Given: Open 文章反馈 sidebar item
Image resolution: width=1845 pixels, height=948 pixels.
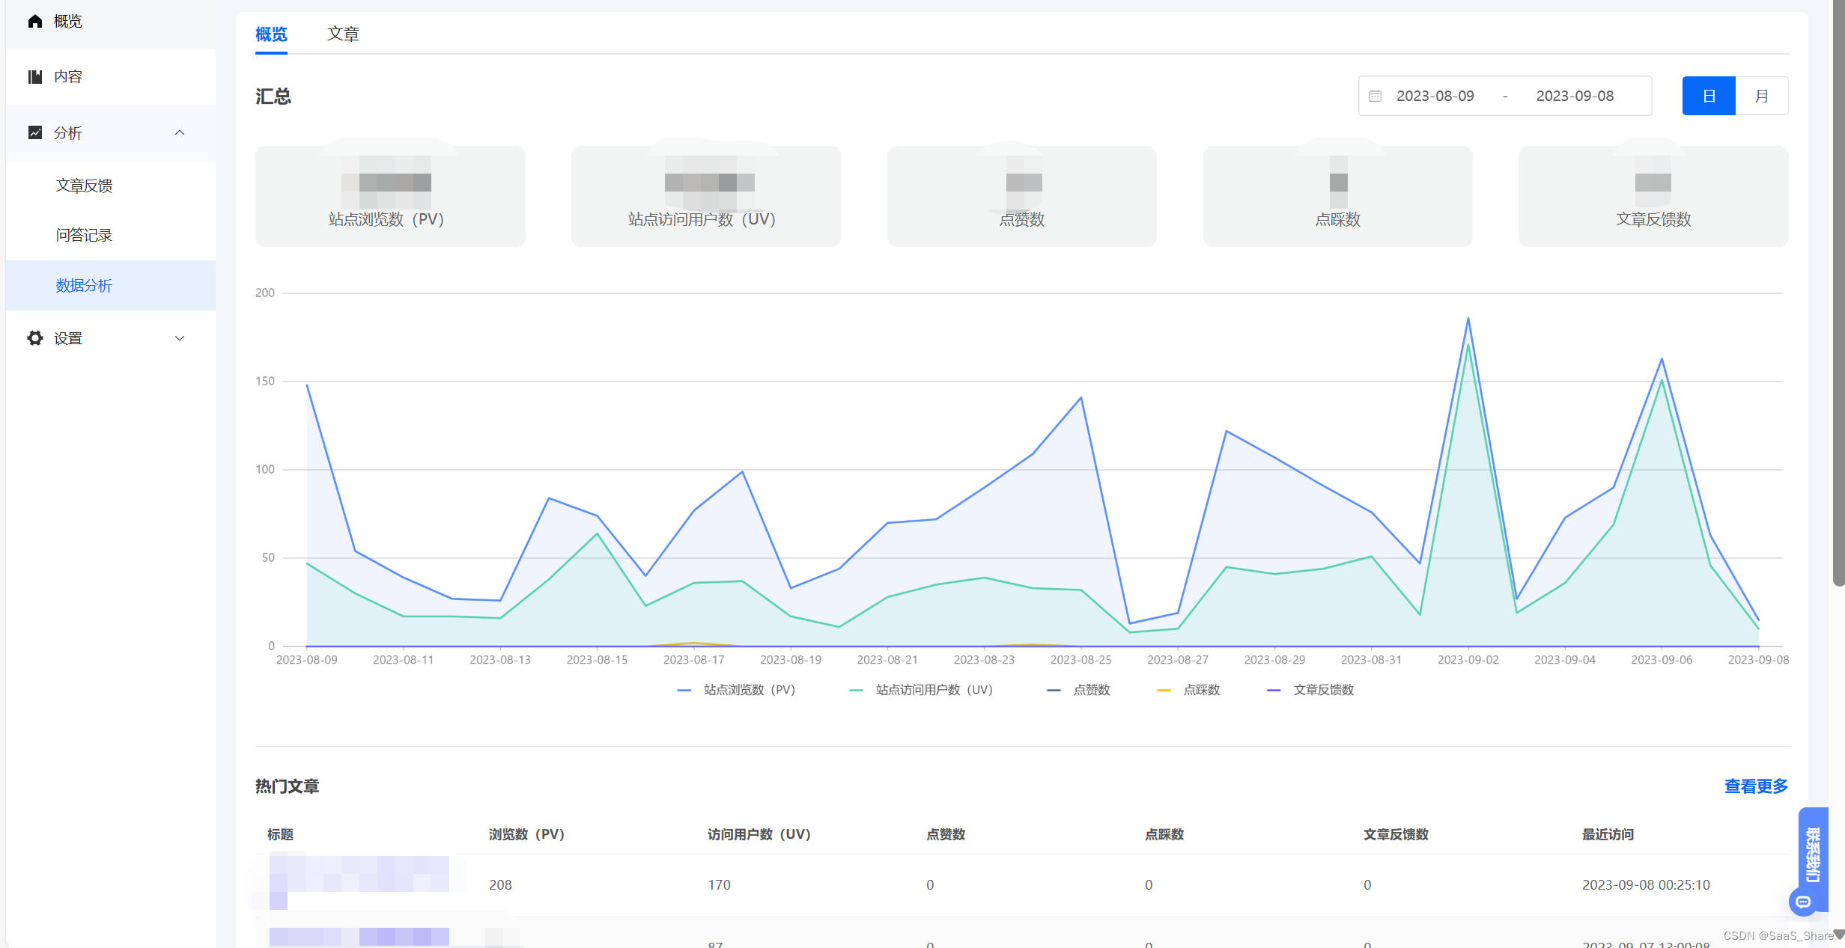Looking at the screenshot, I should tap(84, 185).
